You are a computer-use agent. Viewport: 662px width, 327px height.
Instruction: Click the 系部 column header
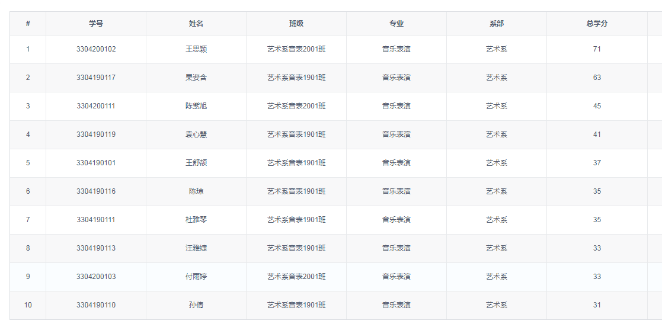pos(497,24)
